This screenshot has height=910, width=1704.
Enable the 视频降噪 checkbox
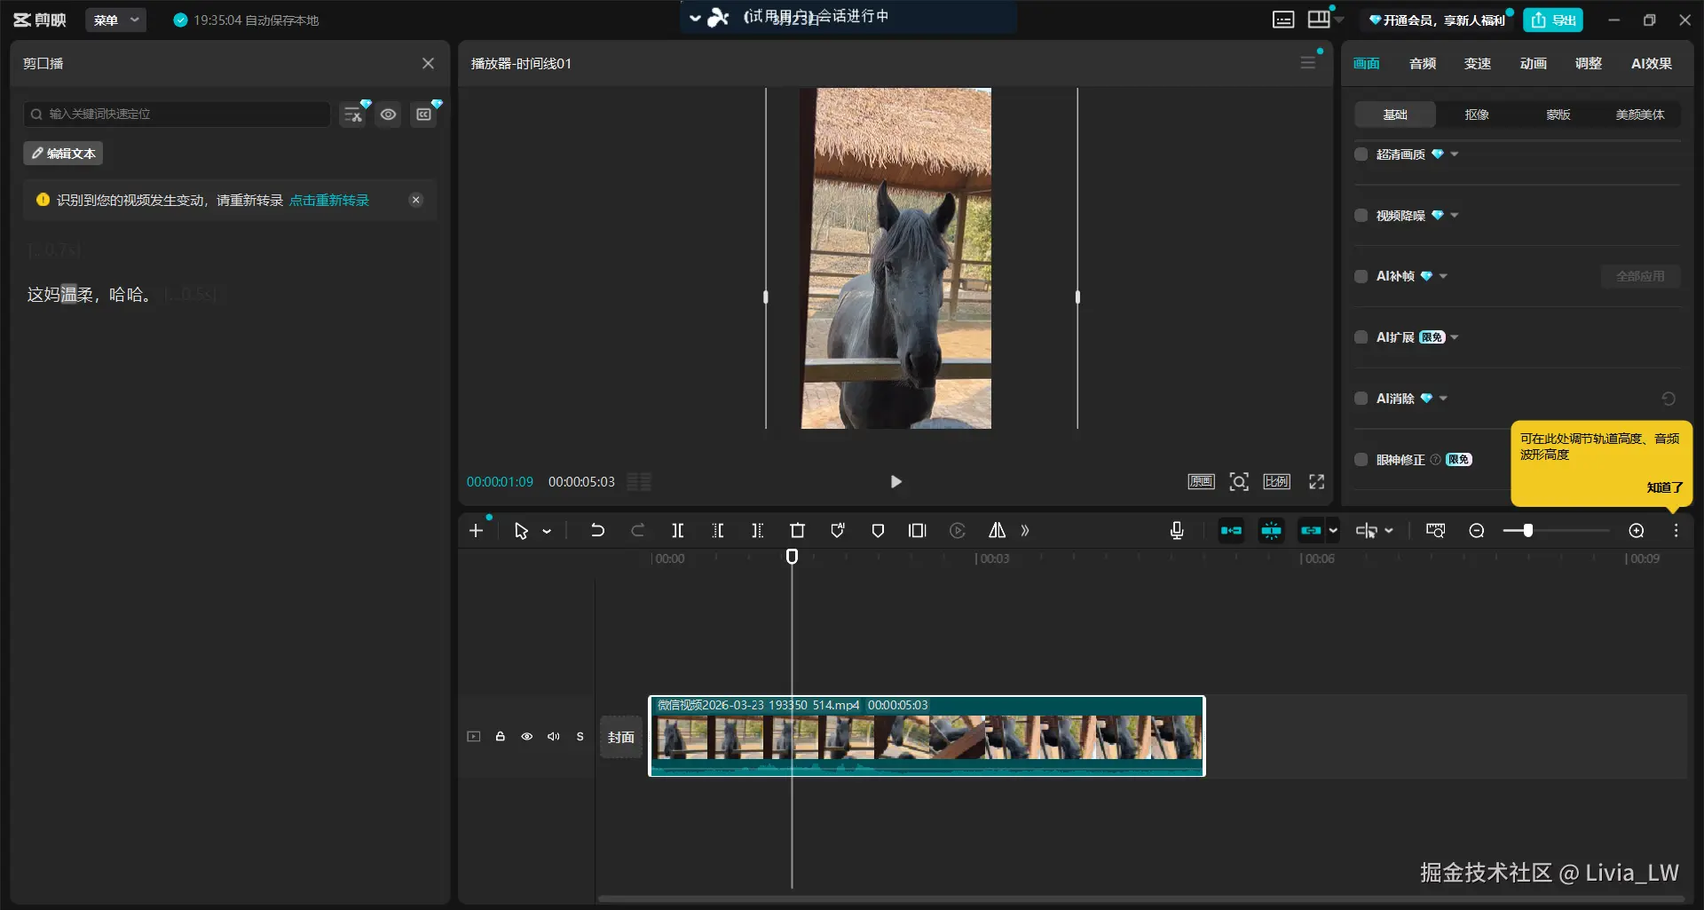[1361, 216]
